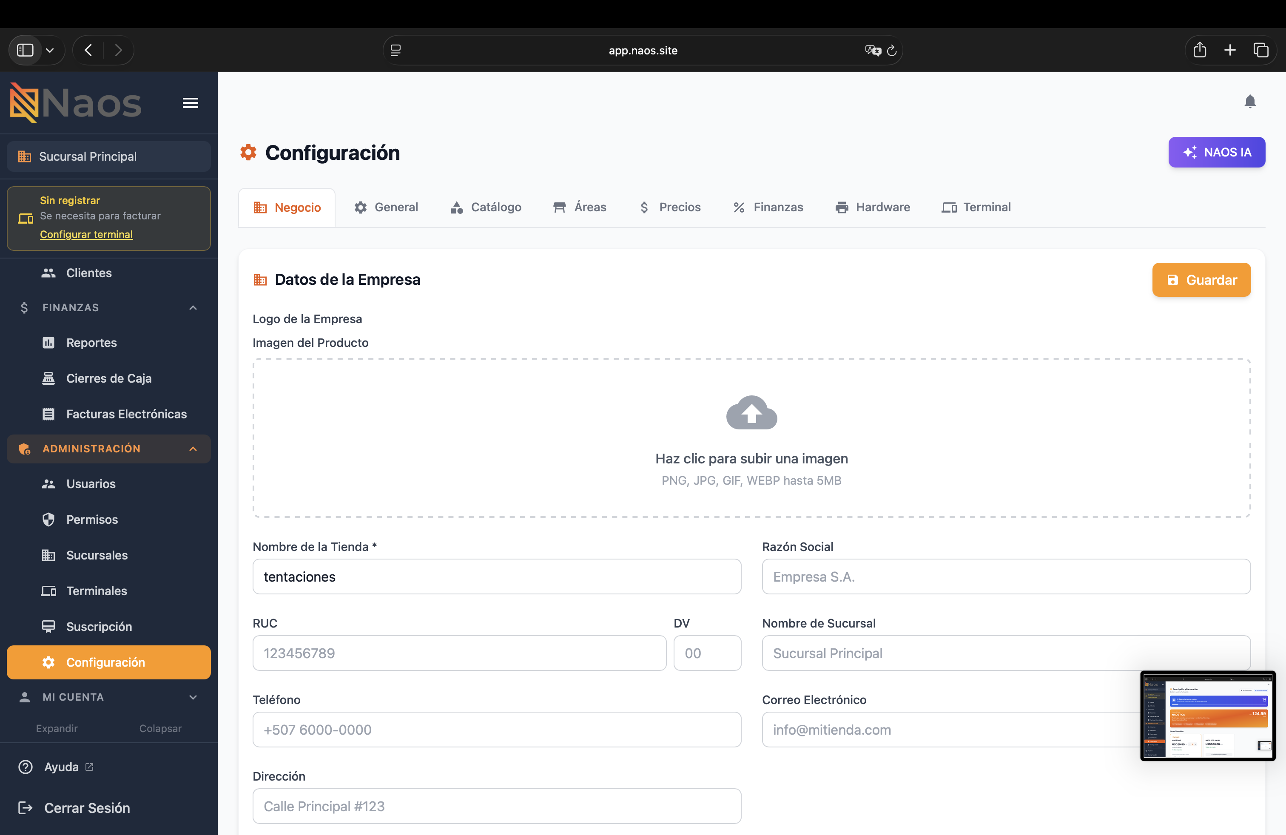Click the terminal icon in Sin registrar notice
Image resolution: width=1286 pixels, height=835 pixels.
26,218
